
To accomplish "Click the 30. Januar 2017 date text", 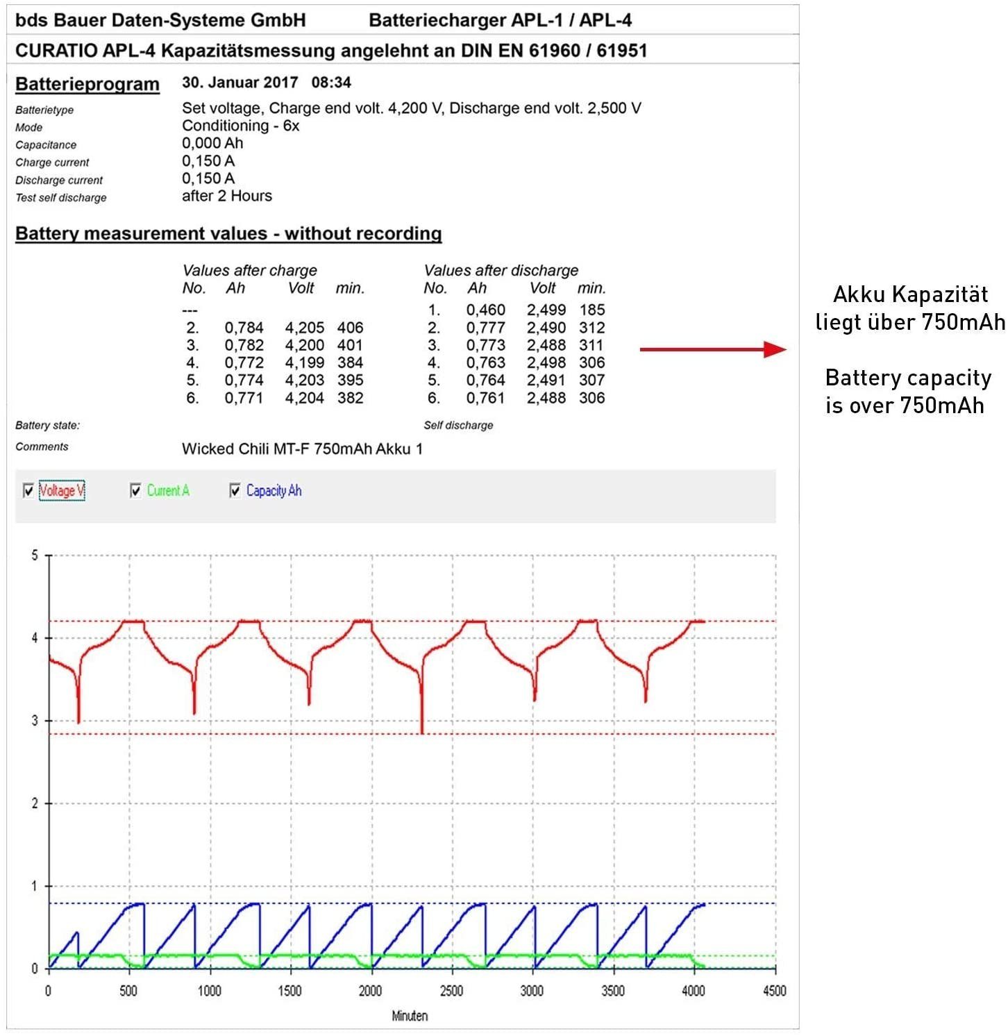I will pos(240,83).
